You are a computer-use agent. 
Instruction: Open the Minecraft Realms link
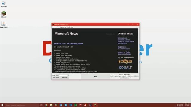coord(124,40)
